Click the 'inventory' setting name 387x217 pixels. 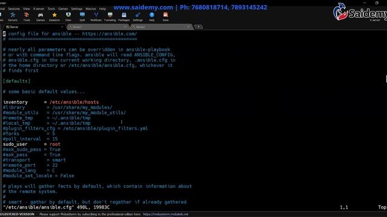pos(15,102)
